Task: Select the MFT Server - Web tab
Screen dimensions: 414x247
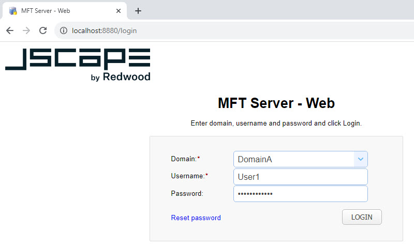Action: [65, 11]
